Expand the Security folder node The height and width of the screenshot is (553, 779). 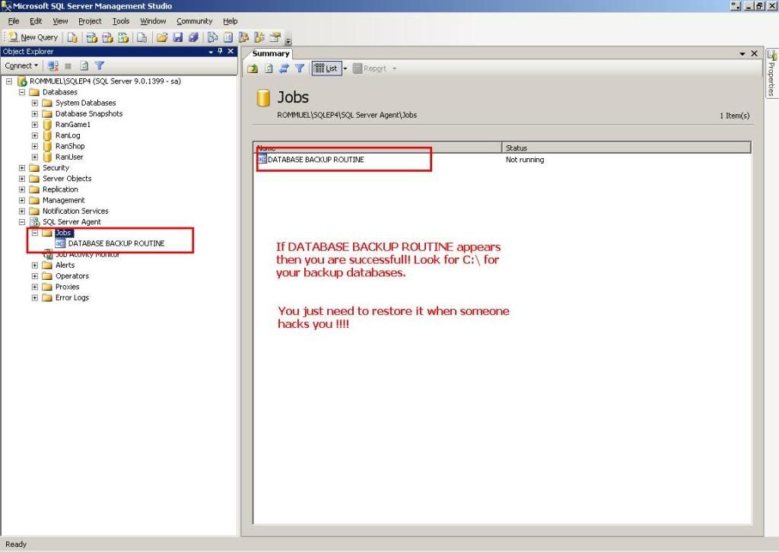click(x=22, y=168)
